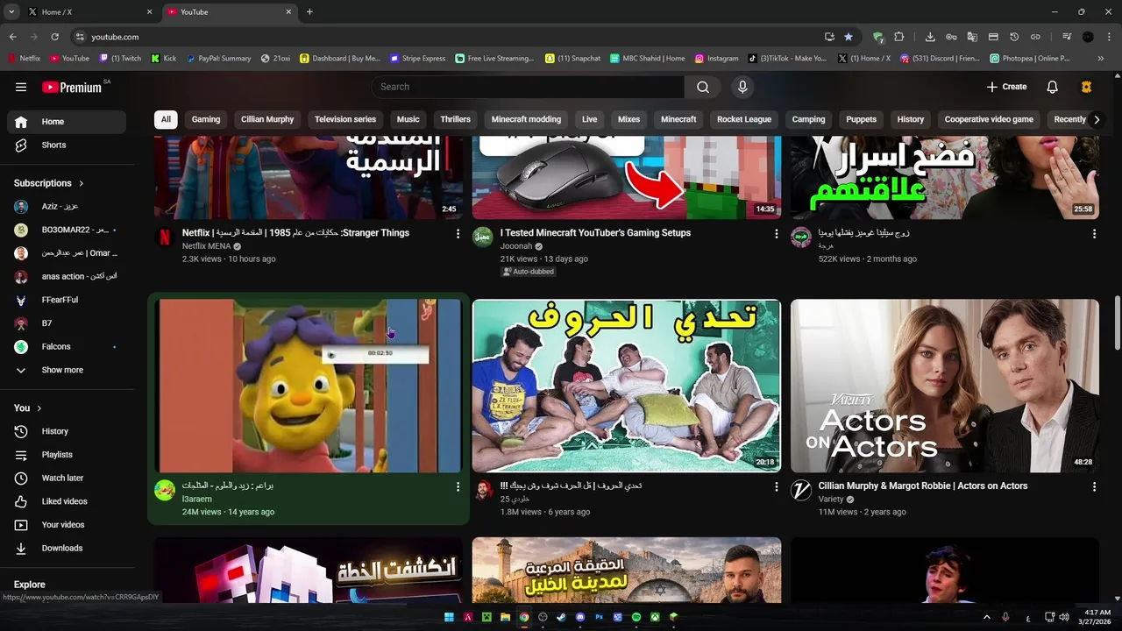Image resolution: width=1122 pixels, height=631 pixels.
Task: Click the page vertical scrollbar
Action: point(1117,324)
